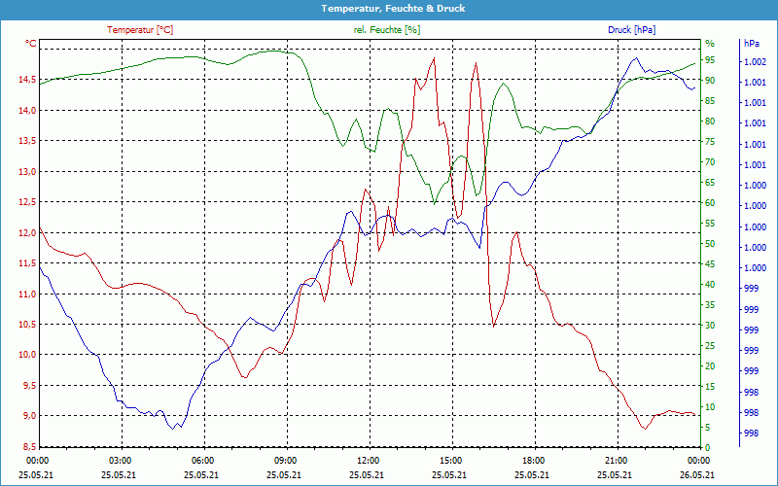
Task: Click the '12,5' temperature axis value
Action: pos(28,202)
